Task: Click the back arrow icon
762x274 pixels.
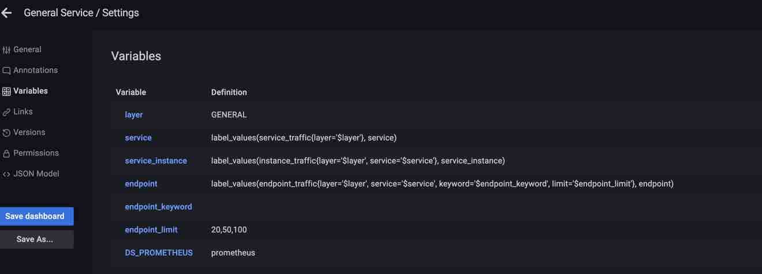Action: 7,13
